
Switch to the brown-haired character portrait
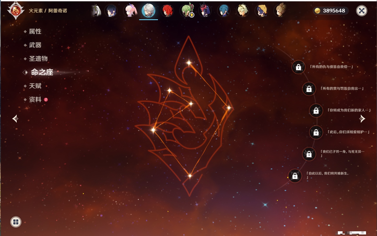pyautogui.click(x=280, y=11)
